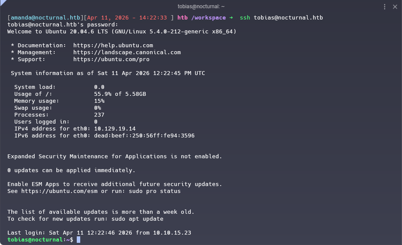
Task: Open the terminal kebab menu
Action: [385, 7]
